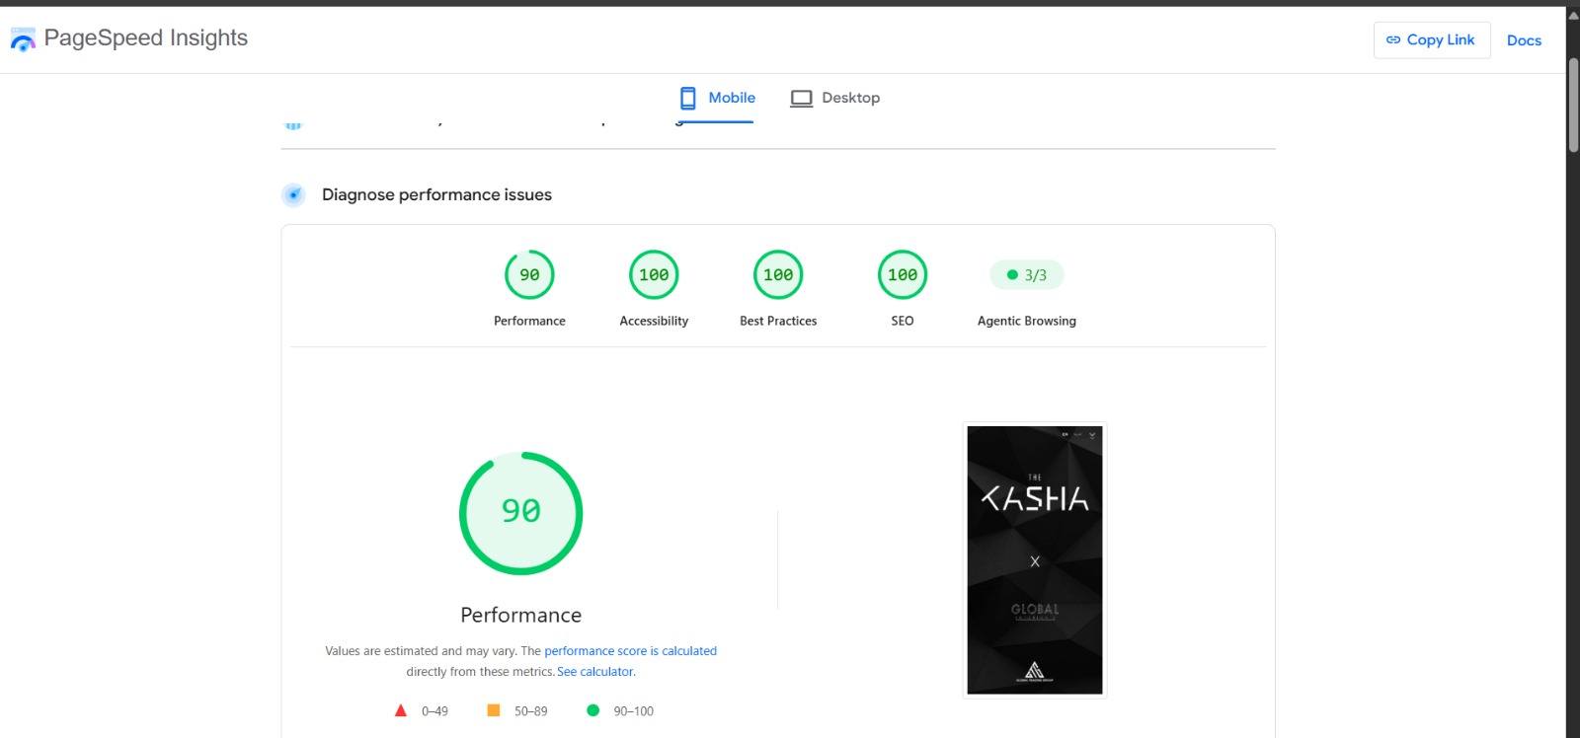Open the 'See calculator' link
Screen dimensions: 1580x738
coord(595,672)
